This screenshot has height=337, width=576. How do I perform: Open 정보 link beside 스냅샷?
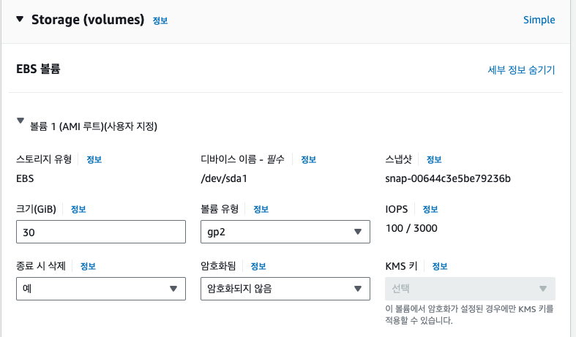(434, 159)
